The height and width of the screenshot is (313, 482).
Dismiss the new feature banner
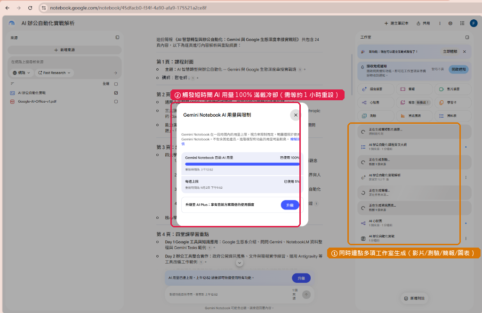tap(465, 52)
